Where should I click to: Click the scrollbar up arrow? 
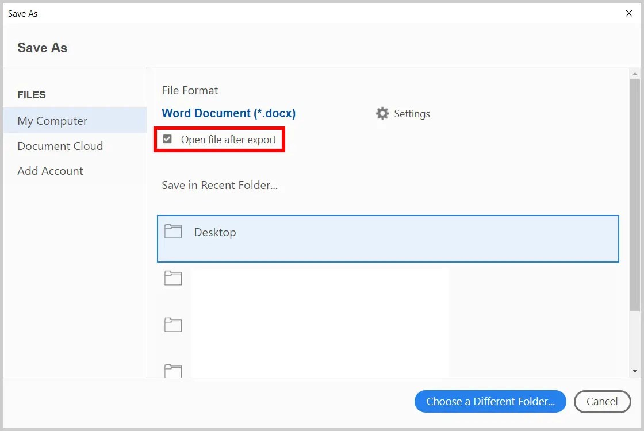[635, 73]
